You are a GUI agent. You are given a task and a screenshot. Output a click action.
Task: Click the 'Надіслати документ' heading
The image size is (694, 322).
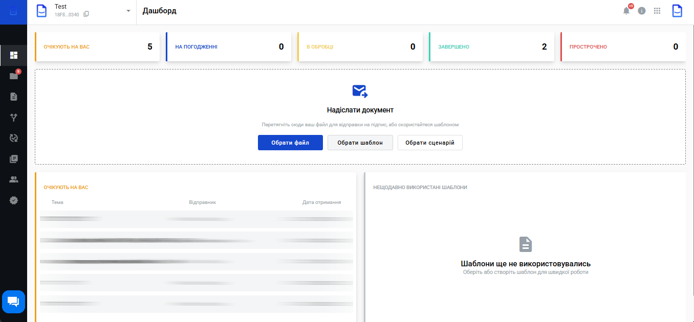[360, 110]
